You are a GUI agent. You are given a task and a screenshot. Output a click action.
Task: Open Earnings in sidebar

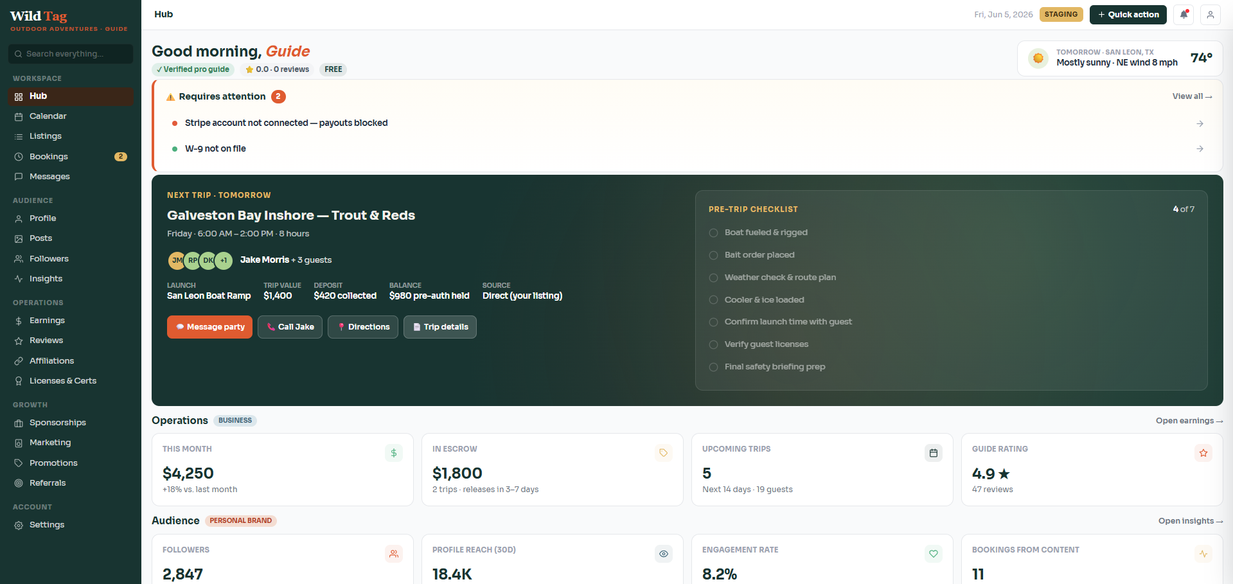pyautogui.click(x=71, y=321)
